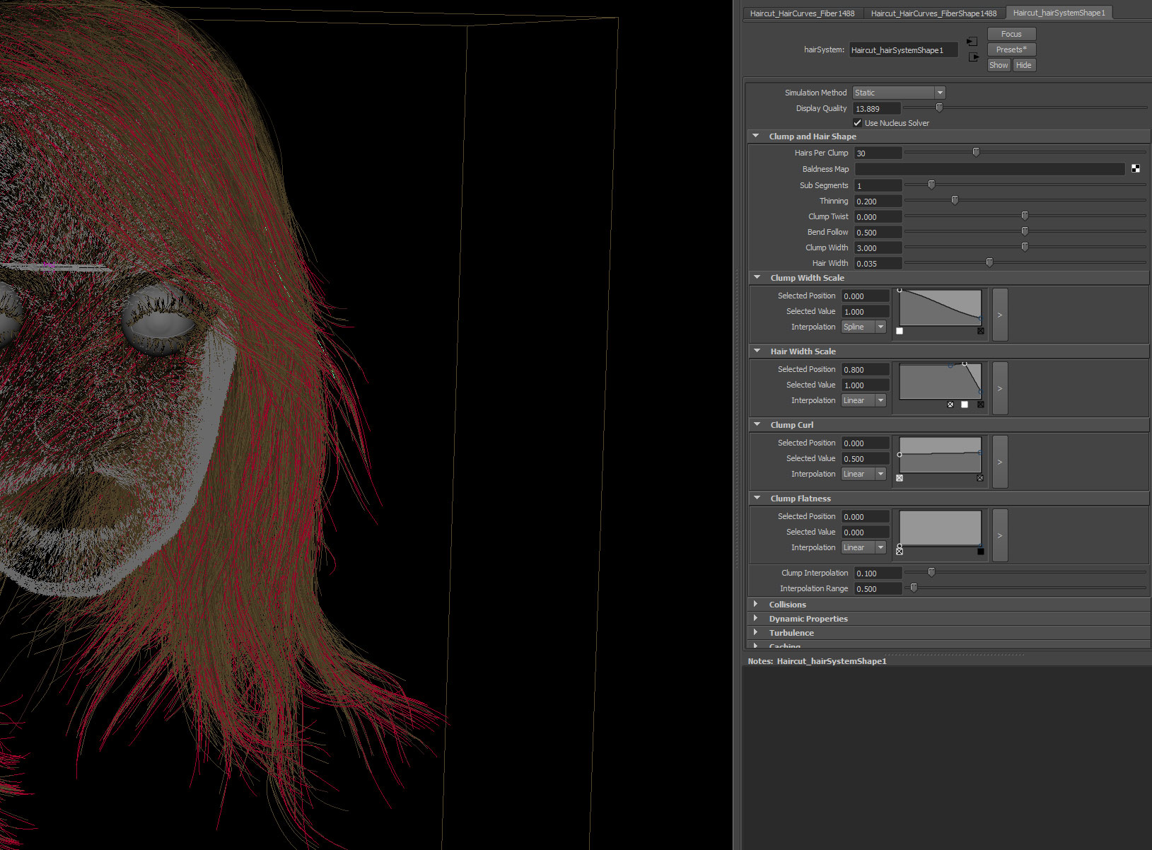
Task: Click the input connection icon beside hairSystem
Action: pyautogui.click(x=972, y=42)
